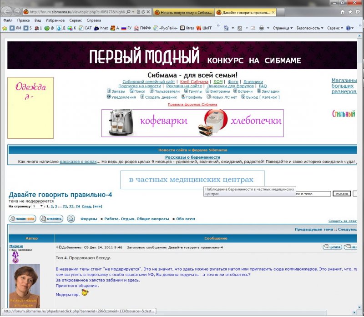Open the Дневники link
The image size is (364, 317).
(253, 82)
